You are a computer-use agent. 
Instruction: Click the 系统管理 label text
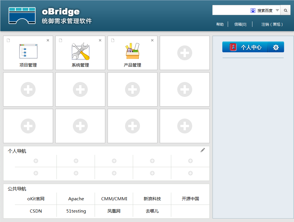80,65
